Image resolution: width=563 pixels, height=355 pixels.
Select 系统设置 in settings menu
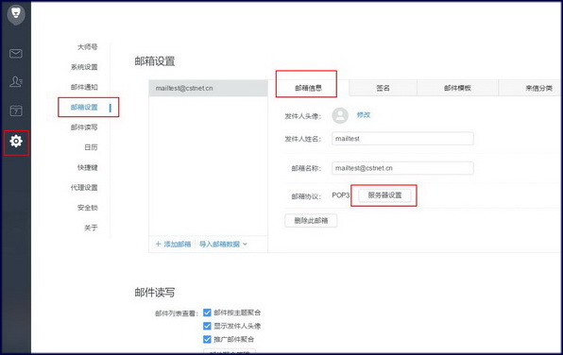[84, 67]
